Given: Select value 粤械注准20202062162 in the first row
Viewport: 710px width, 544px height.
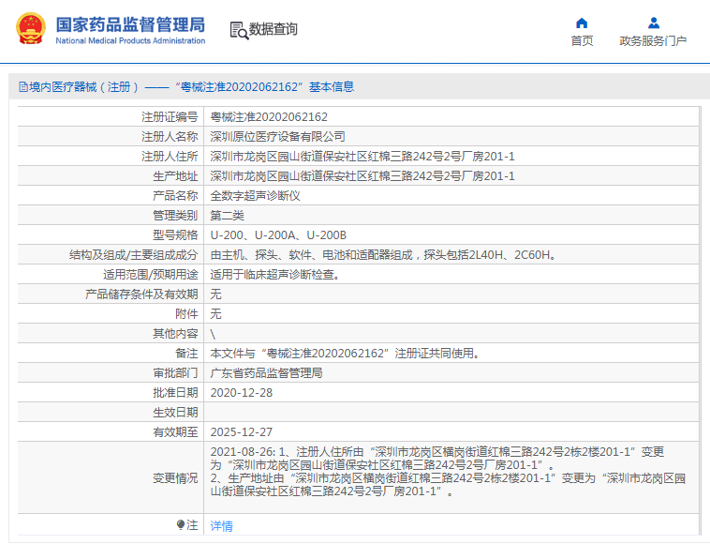Looking at the screenshot, I should pos(269,117).
